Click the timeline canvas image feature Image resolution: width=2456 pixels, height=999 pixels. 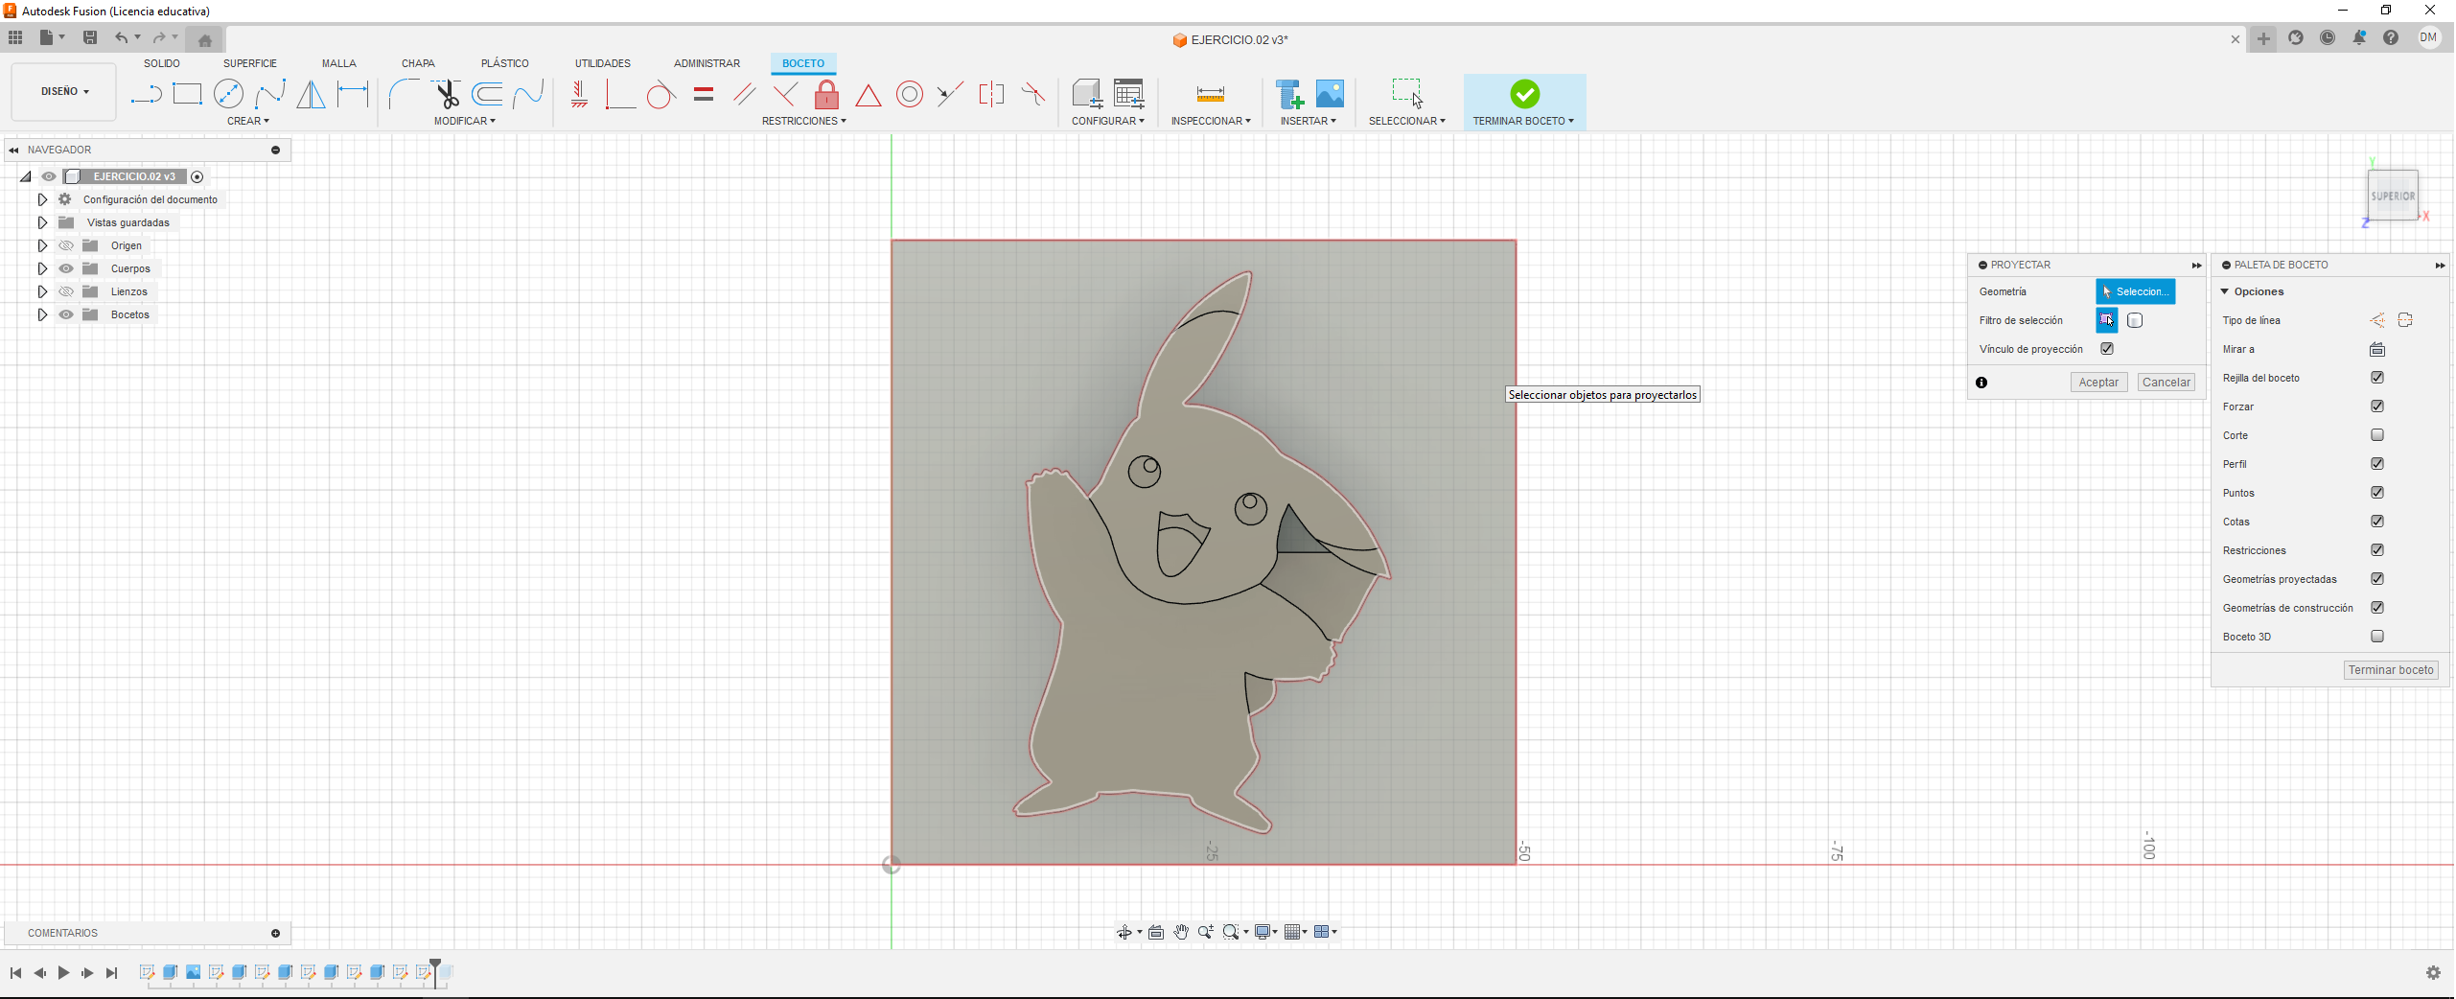193,972
